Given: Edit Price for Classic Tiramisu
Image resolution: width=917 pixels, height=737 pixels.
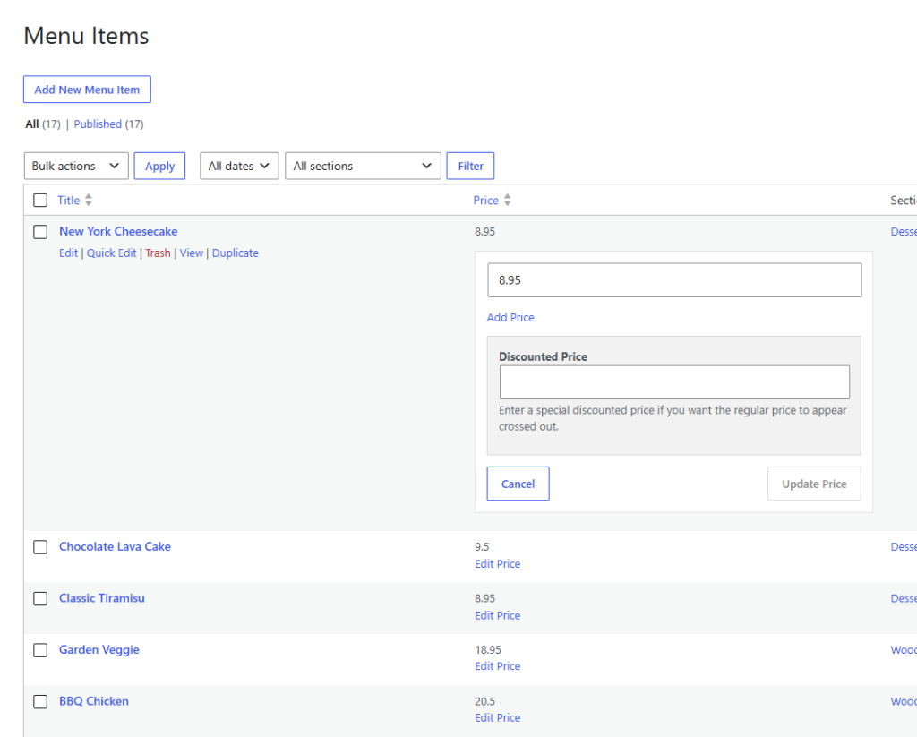Looking at the screenshot, I should click(x=498, y=615).
